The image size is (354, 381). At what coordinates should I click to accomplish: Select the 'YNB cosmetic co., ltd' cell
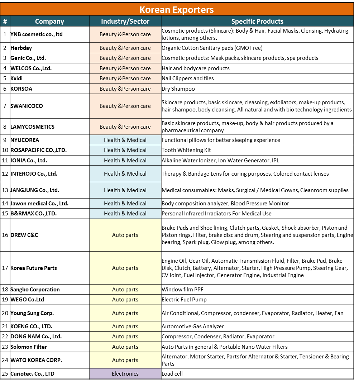[49, 34]
